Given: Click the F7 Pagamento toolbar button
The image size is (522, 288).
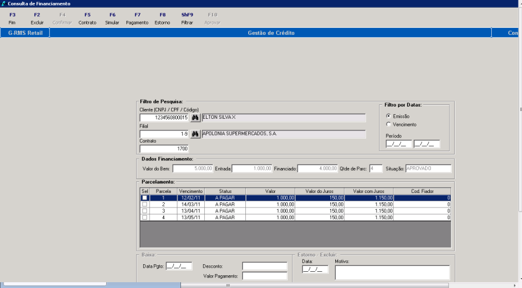Looking at the screenshot, I should coord(137,18).
